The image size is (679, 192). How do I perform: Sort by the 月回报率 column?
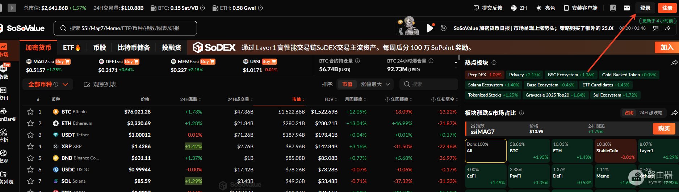coord(355,99)
